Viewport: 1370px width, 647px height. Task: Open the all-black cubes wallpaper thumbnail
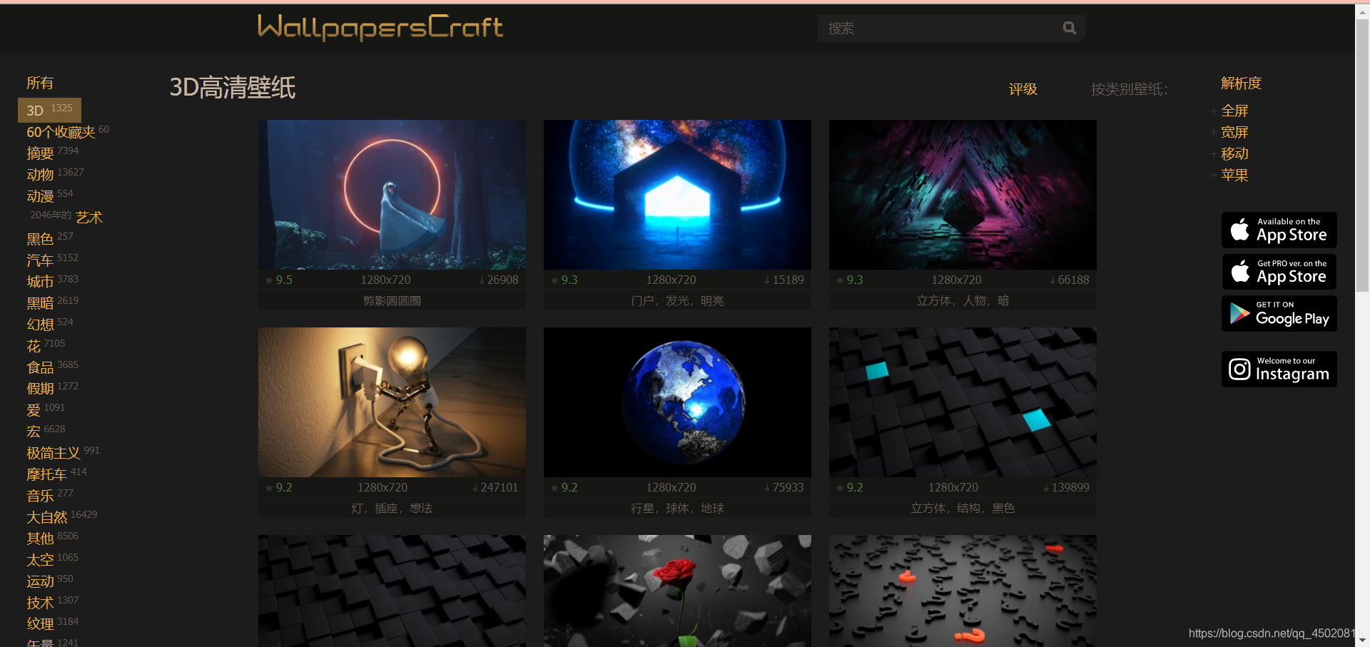[392, 591]
